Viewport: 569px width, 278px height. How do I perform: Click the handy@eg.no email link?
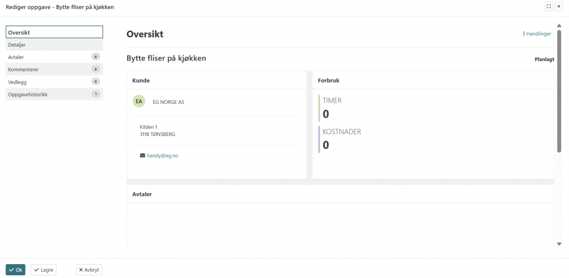pyautogui.click(x=162, y=156)
